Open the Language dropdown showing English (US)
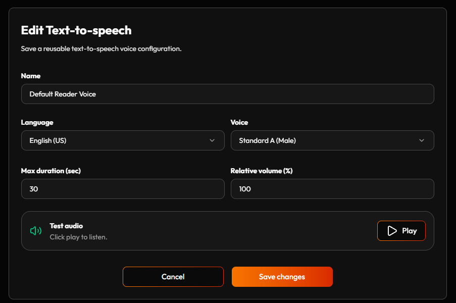The width and height of the screenshot is (456, 303). click(123, 140)
